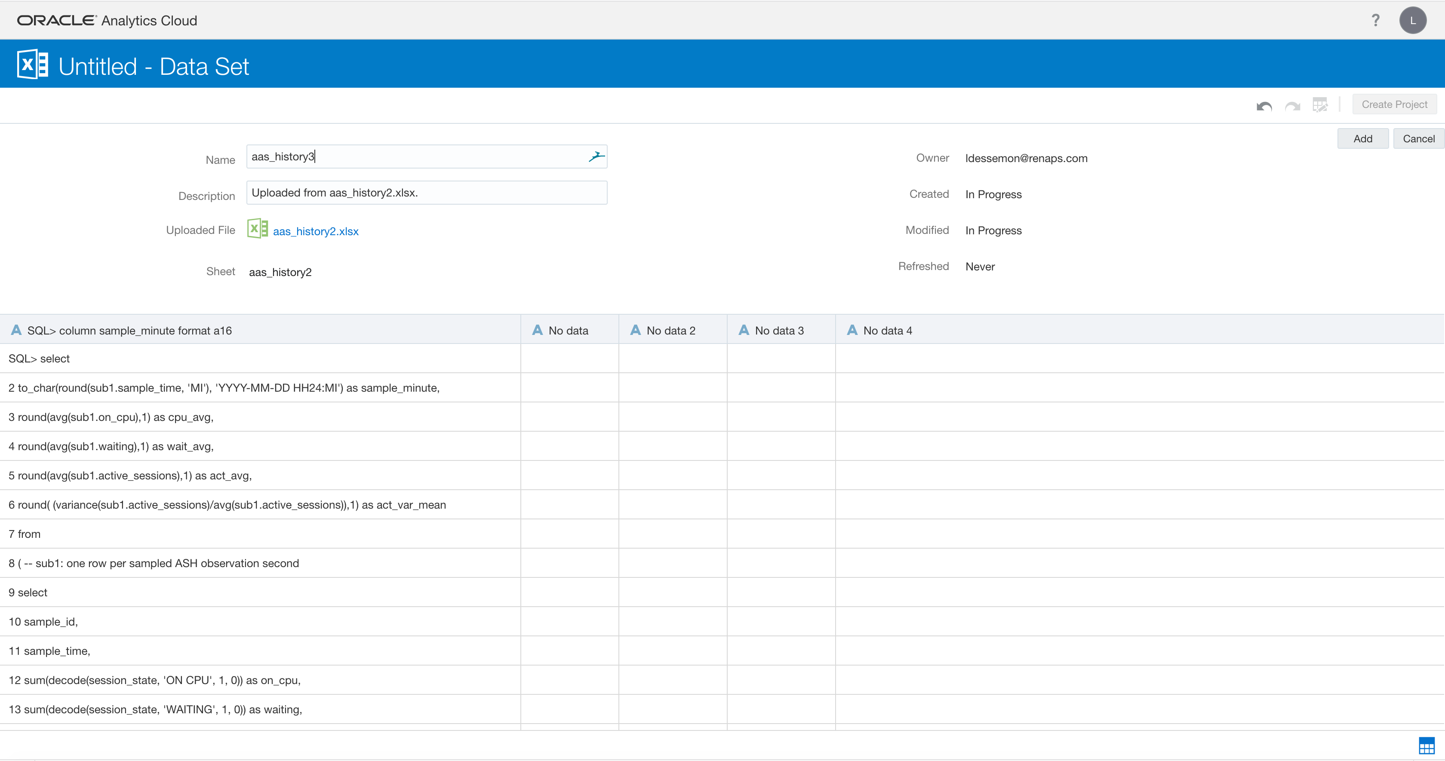1445x761 pixels.
Task: Click the row ending 'as on_cpu,'
Action: click(260, 680)
